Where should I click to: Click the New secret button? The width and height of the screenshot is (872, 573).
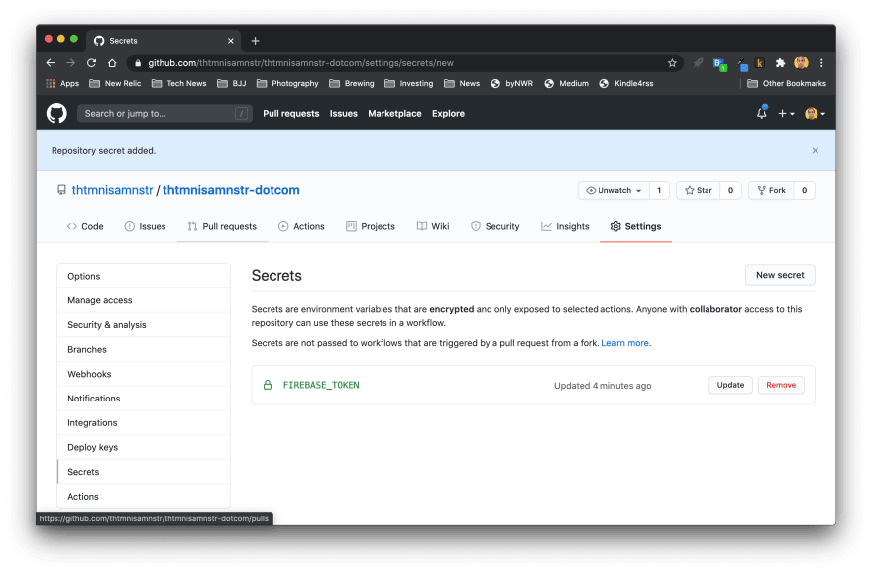(779, 275)
